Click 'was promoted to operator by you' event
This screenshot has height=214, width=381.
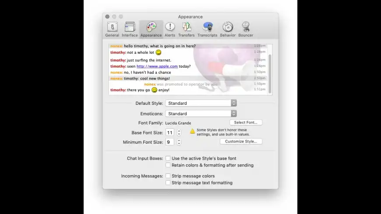click(187, 84)
